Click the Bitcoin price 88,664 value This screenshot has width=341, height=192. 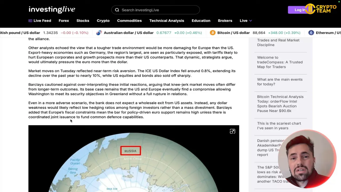point(259,33)
